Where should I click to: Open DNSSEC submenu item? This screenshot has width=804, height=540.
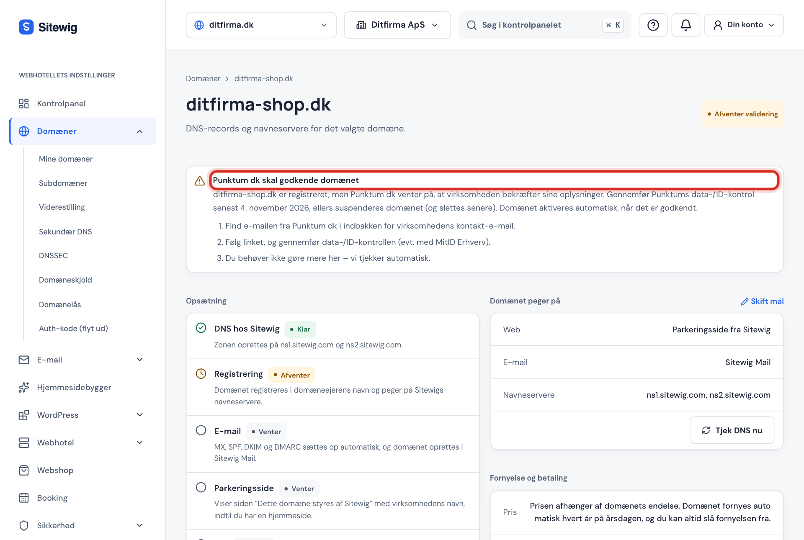[53, 256]
